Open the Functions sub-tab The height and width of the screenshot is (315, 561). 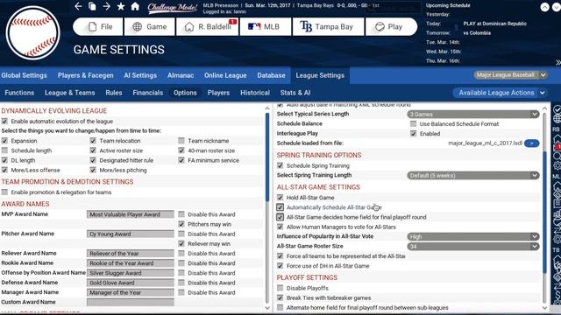(x=19, y=93)
